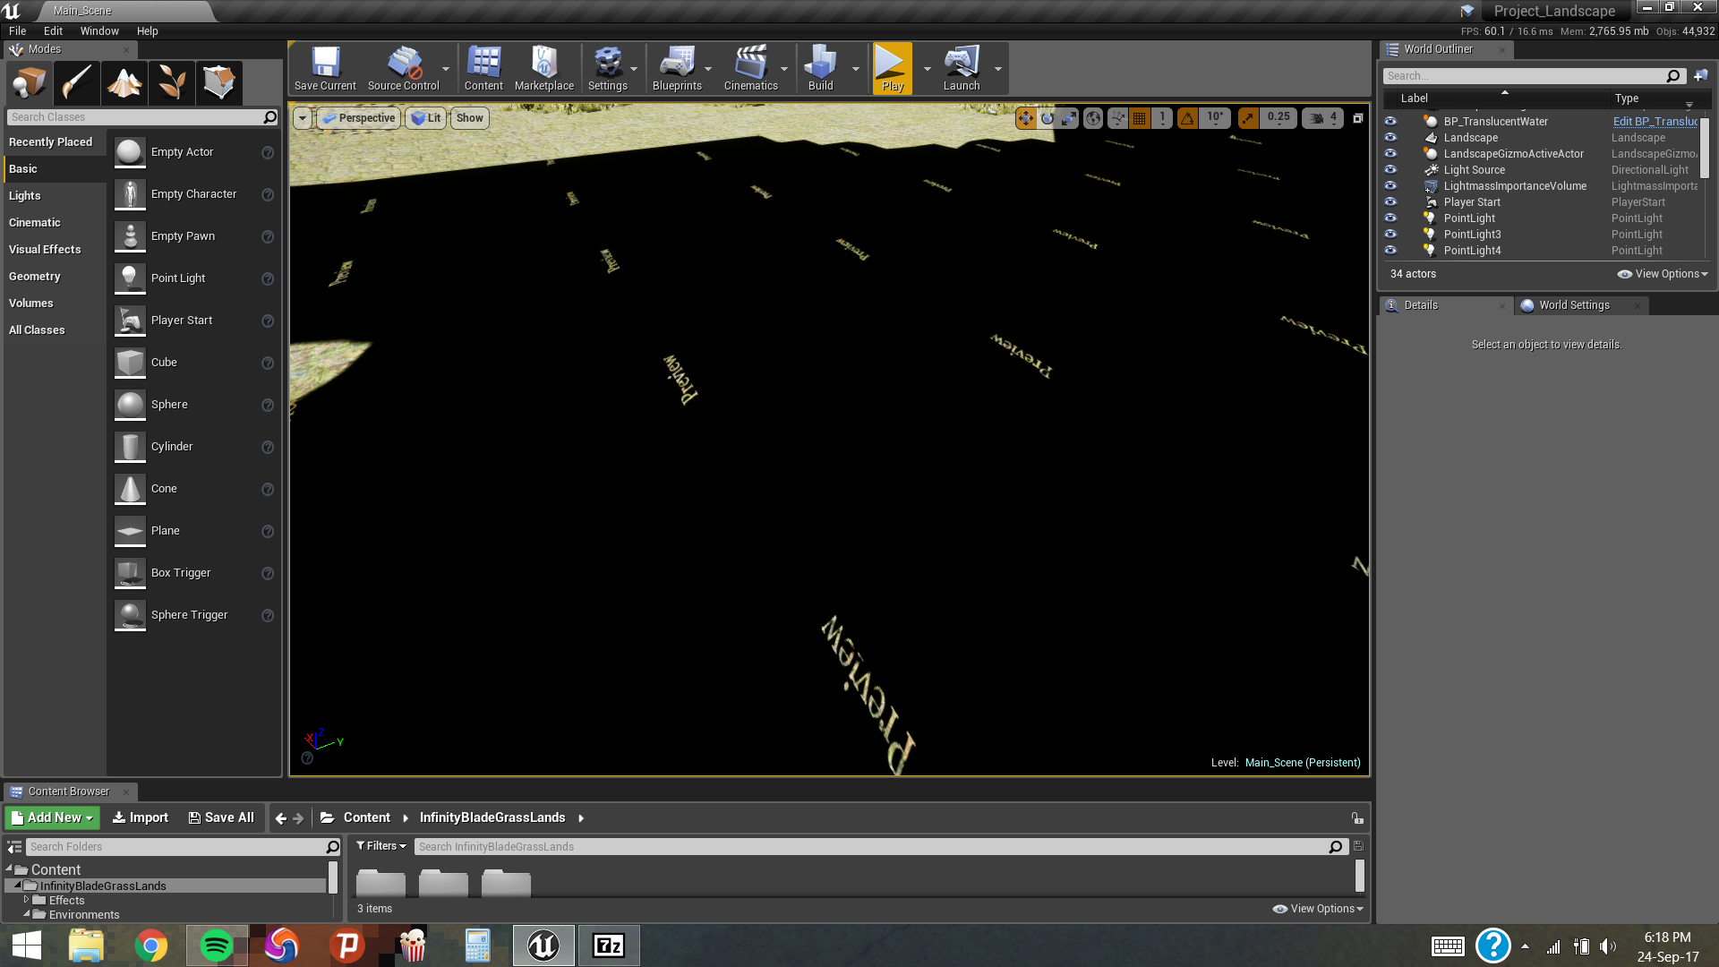Viewport: 1719px width, 967px height.
Task: Toggle visibility of Landscape actor
Action: [1390, 138]
